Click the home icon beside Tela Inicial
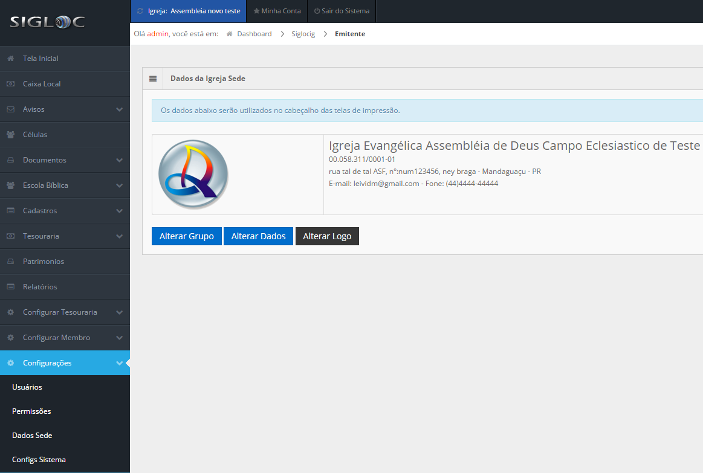703x473 pixels. [11, 59]
